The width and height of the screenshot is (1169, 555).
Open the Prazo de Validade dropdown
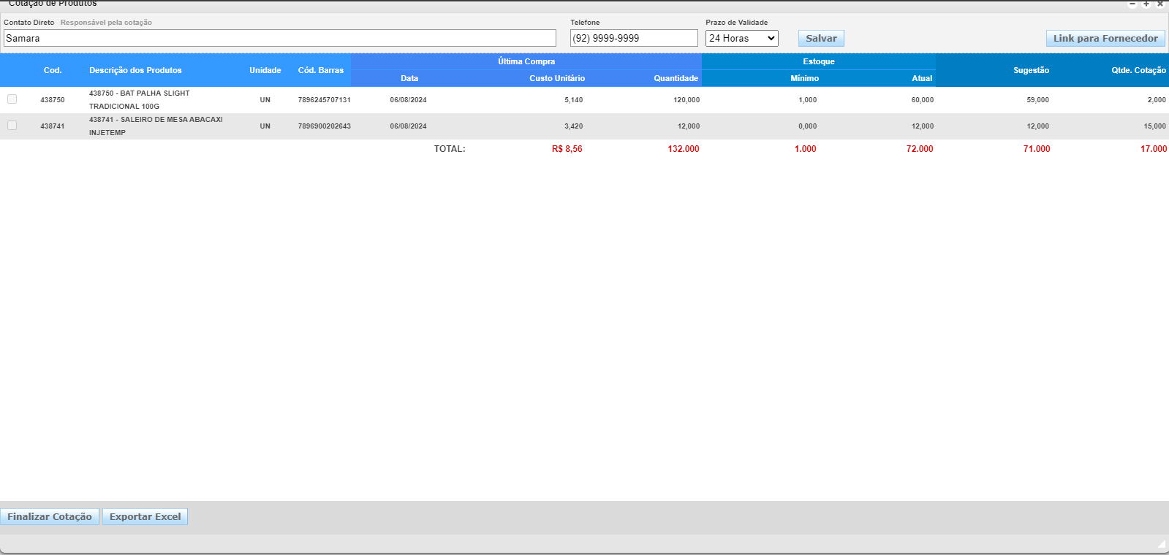click(x=741, y=38)
